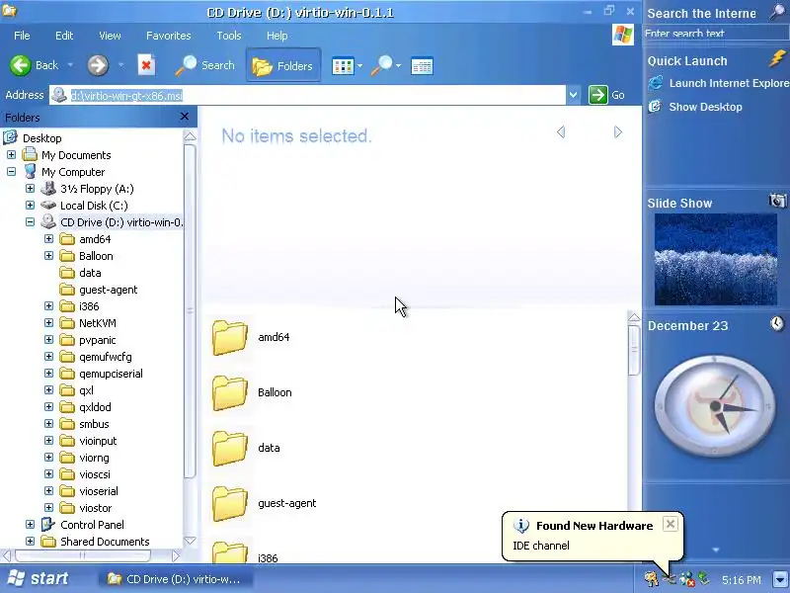This screenshot has height=593, width=790.
Task: Select the data folder icon in the file list
Action: pyautogui.click(x=230, y=449)
